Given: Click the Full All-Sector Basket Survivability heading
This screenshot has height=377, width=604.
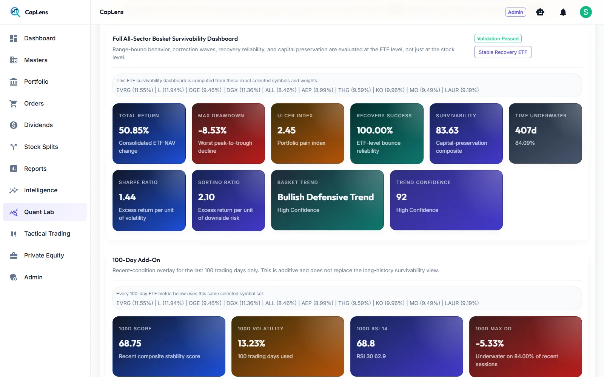Looking at the screenshot, I should click(175, 39).
